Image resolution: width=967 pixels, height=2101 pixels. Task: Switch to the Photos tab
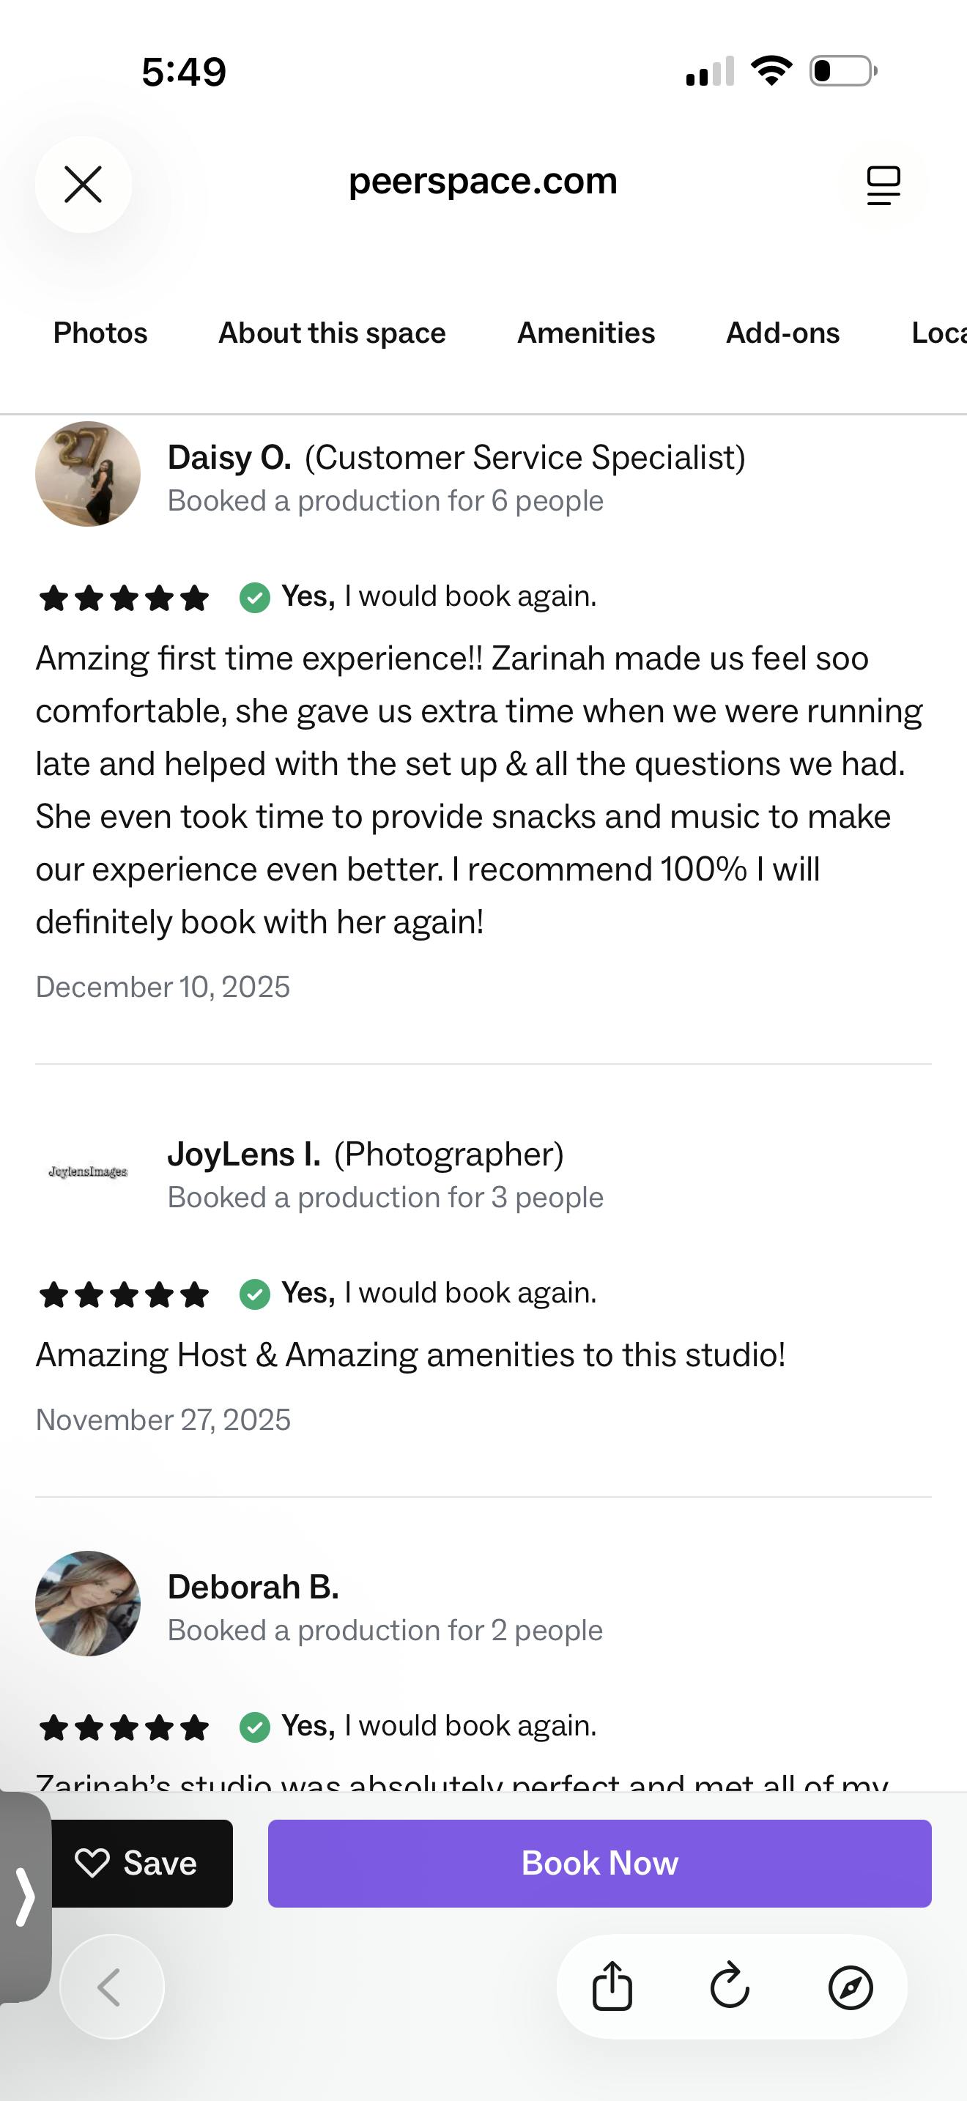click(x=100, y=333)
